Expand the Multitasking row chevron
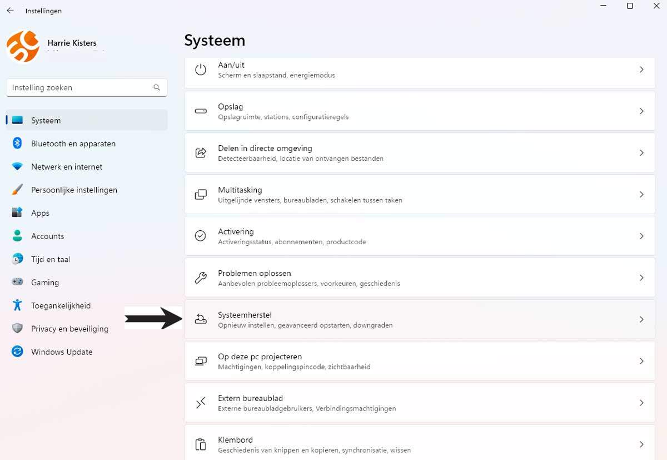 pyautogui.click(x=641, y=195)
